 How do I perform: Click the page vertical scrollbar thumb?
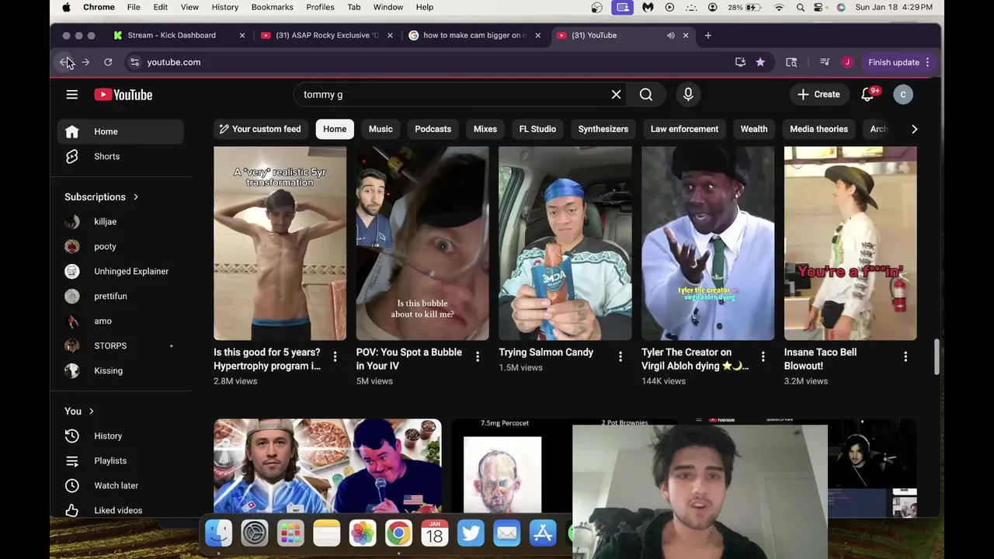(937, 357)
